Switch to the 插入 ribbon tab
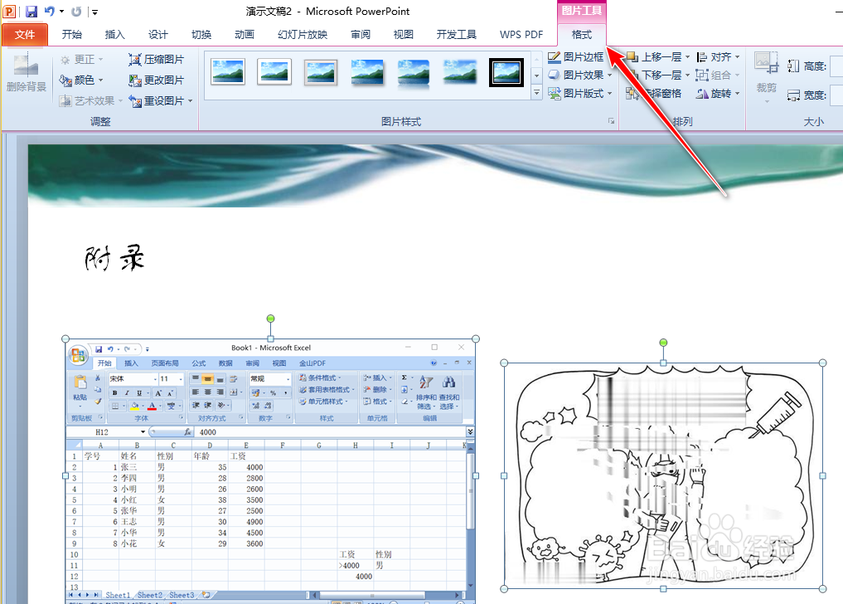This screenshot has height=604, width=843. [x=114, y=35]
